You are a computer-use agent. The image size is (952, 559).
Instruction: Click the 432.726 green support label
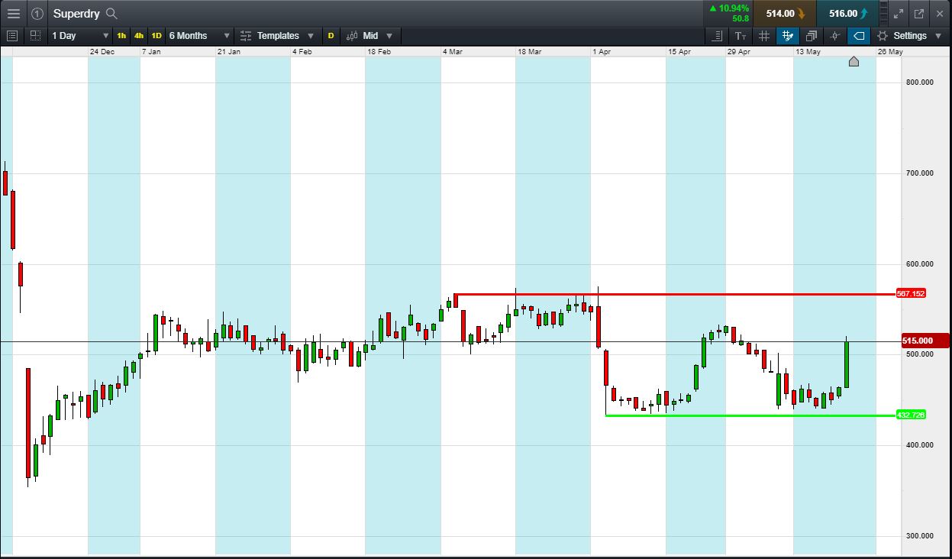pyautogui.click(x=911, y=415)
